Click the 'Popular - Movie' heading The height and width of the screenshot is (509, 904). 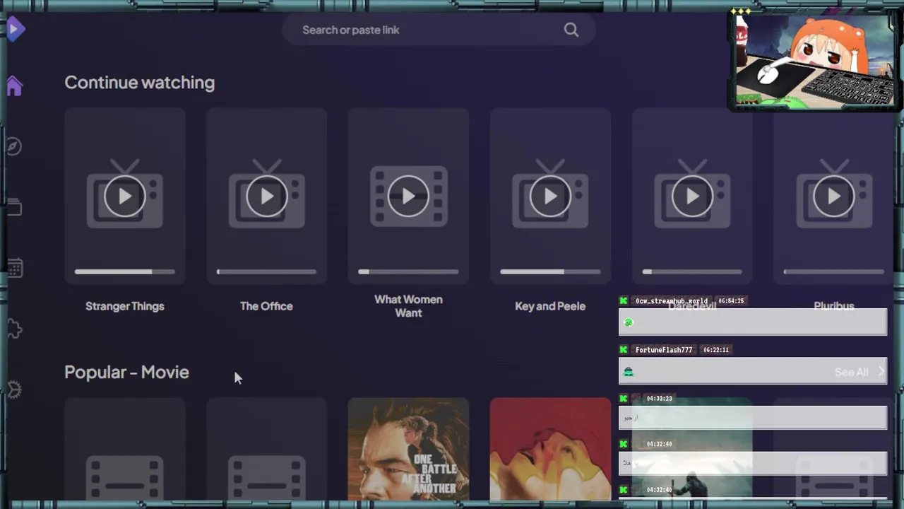(127, 372)
